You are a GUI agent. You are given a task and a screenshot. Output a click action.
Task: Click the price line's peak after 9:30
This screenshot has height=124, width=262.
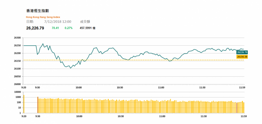pyautogui.click(x=43, y=44)
